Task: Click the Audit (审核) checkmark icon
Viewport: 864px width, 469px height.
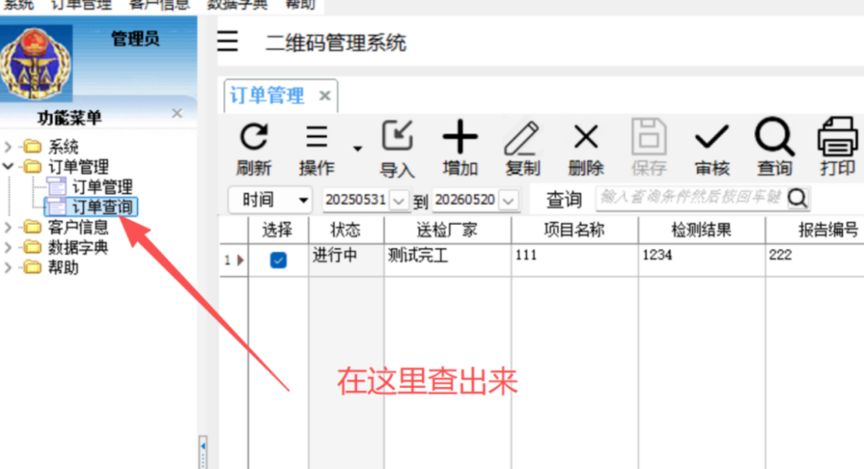Action: tap(712, 138)
